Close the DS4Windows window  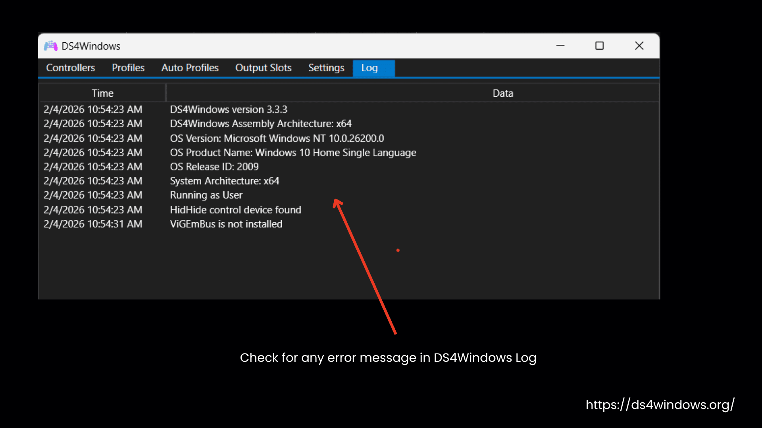tap(639, 46)
